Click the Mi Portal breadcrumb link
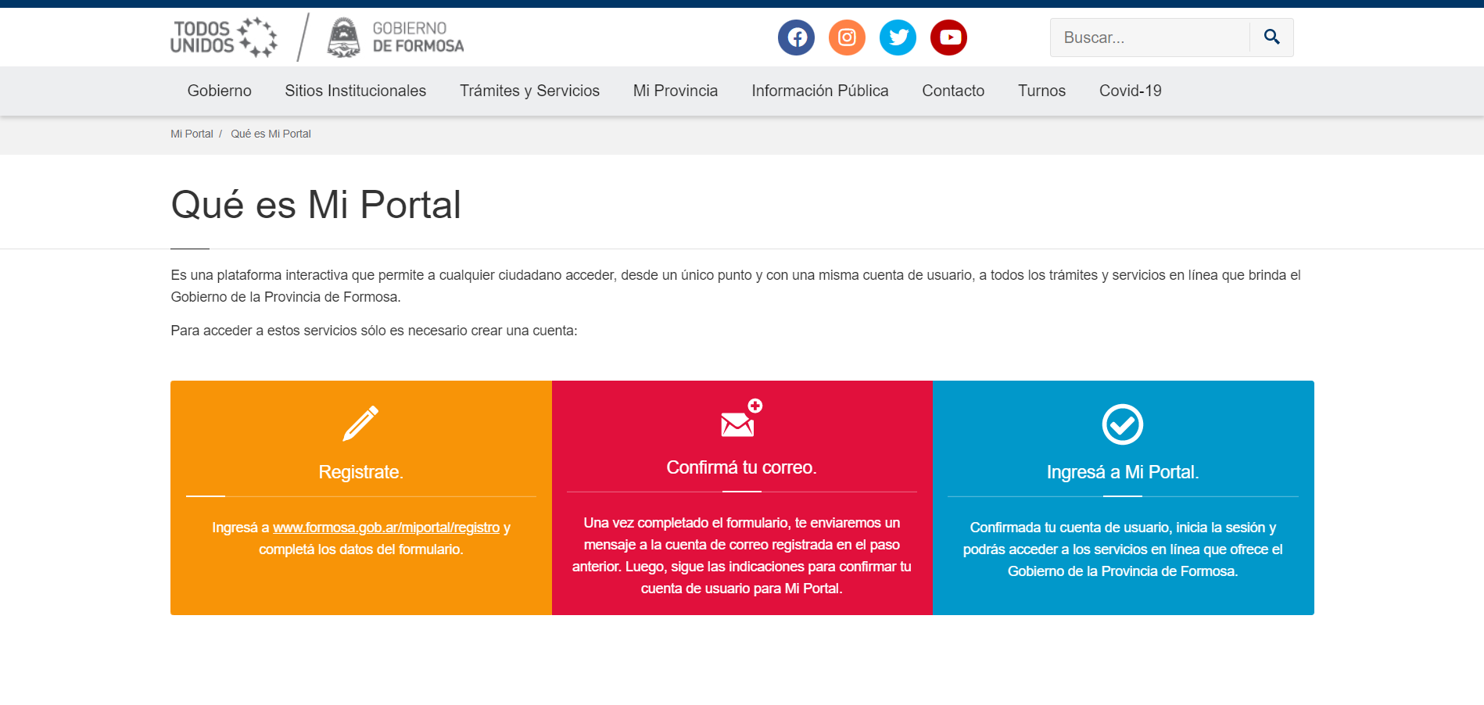 [x=192, y=134]
